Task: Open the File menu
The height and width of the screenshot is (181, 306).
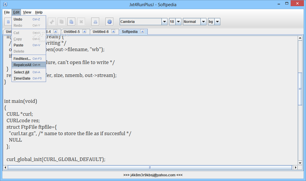Action: click(7, 12)
